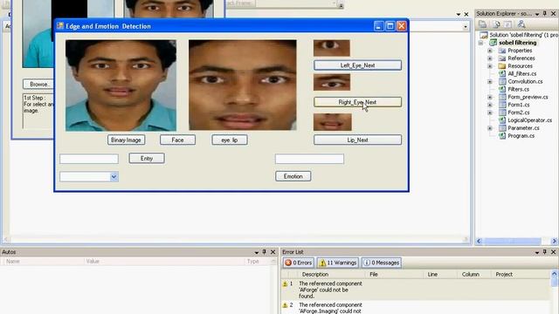
Task: Expand the Form2.cs node
Action: (490, 113)
